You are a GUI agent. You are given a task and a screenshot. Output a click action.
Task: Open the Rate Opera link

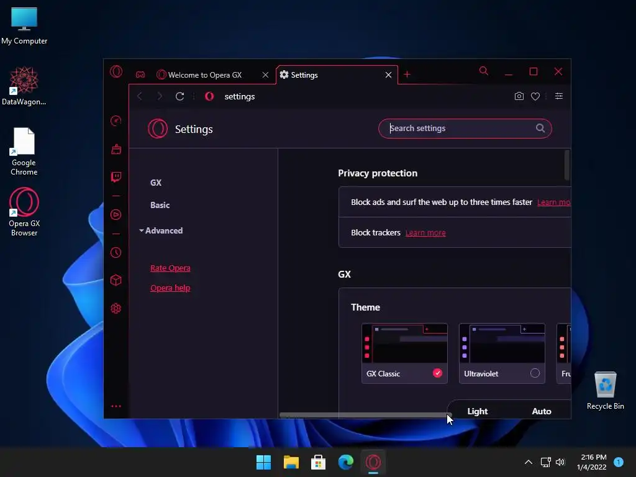[x=170, y=268]
